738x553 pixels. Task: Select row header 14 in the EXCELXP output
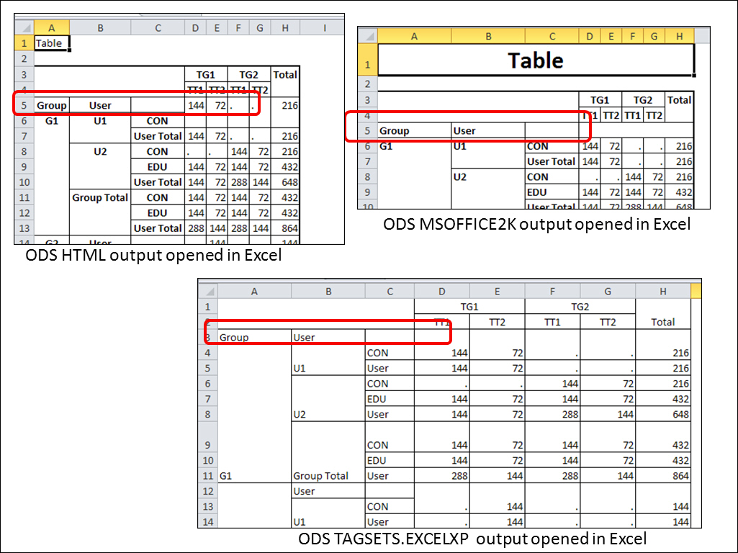click(207, 521)
